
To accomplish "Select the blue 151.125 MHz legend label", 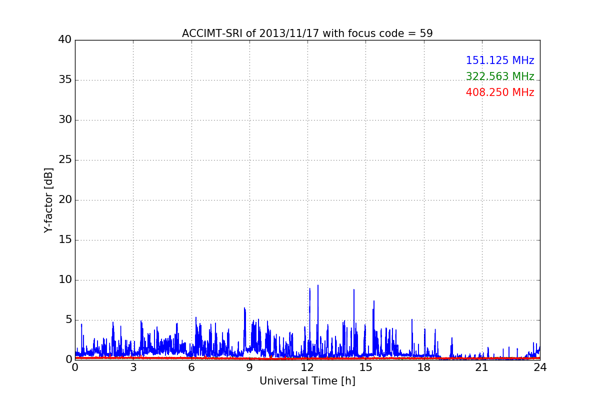I will coord(500,60).
